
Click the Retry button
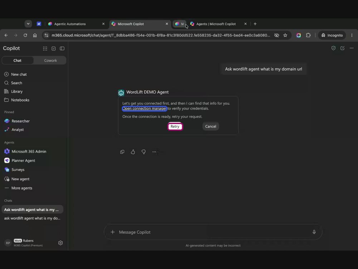(175, 127)
